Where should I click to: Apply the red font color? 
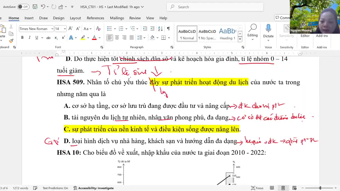coord(94,38)
